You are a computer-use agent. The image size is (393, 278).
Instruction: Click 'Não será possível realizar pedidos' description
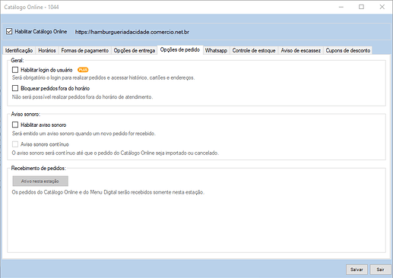82,97
